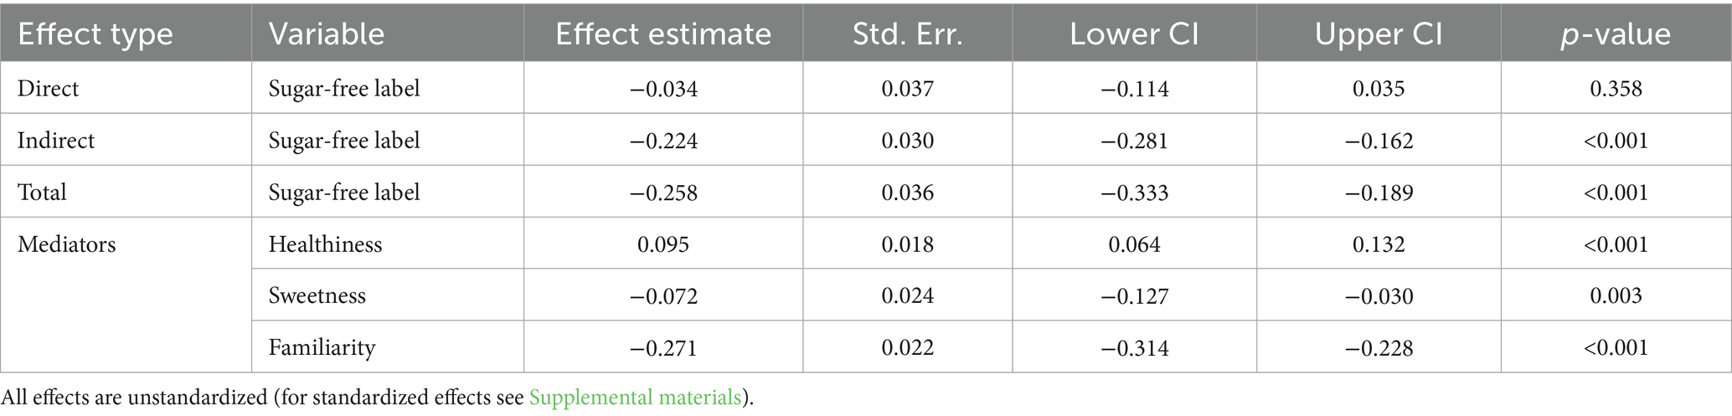Image resolution: width=1732 pixels, height=416 pixels.
Task: Click the Lower CI column header
Action: [x=1134, y=33]
